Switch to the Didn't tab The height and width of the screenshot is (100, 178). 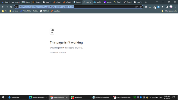[118, 2]
